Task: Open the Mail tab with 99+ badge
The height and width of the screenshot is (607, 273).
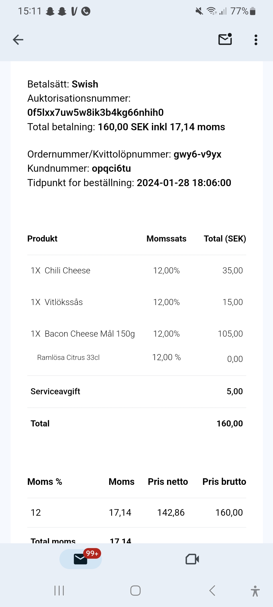Action: coord(81,559)
